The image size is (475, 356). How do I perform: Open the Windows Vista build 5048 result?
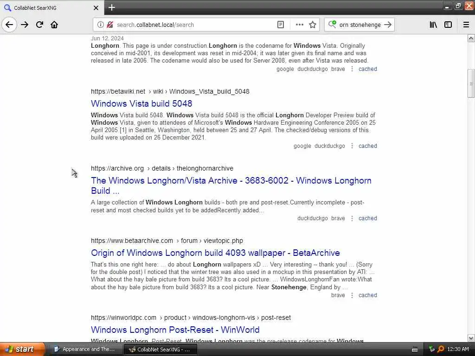[141, 103]
